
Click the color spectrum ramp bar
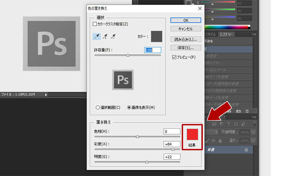[227, 27]
